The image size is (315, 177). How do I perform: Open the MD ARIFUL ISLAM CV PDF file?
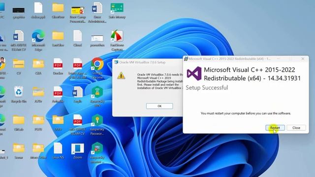point(78,124)
